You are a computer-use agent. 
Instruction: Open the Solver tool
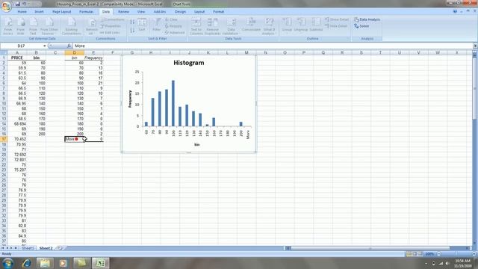361,26
